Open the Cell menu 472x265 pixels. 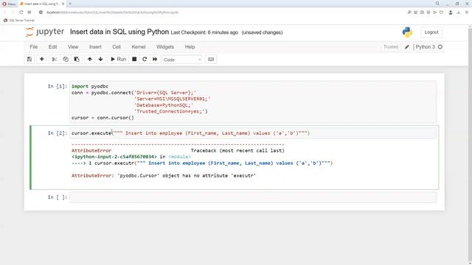point(117,47)
